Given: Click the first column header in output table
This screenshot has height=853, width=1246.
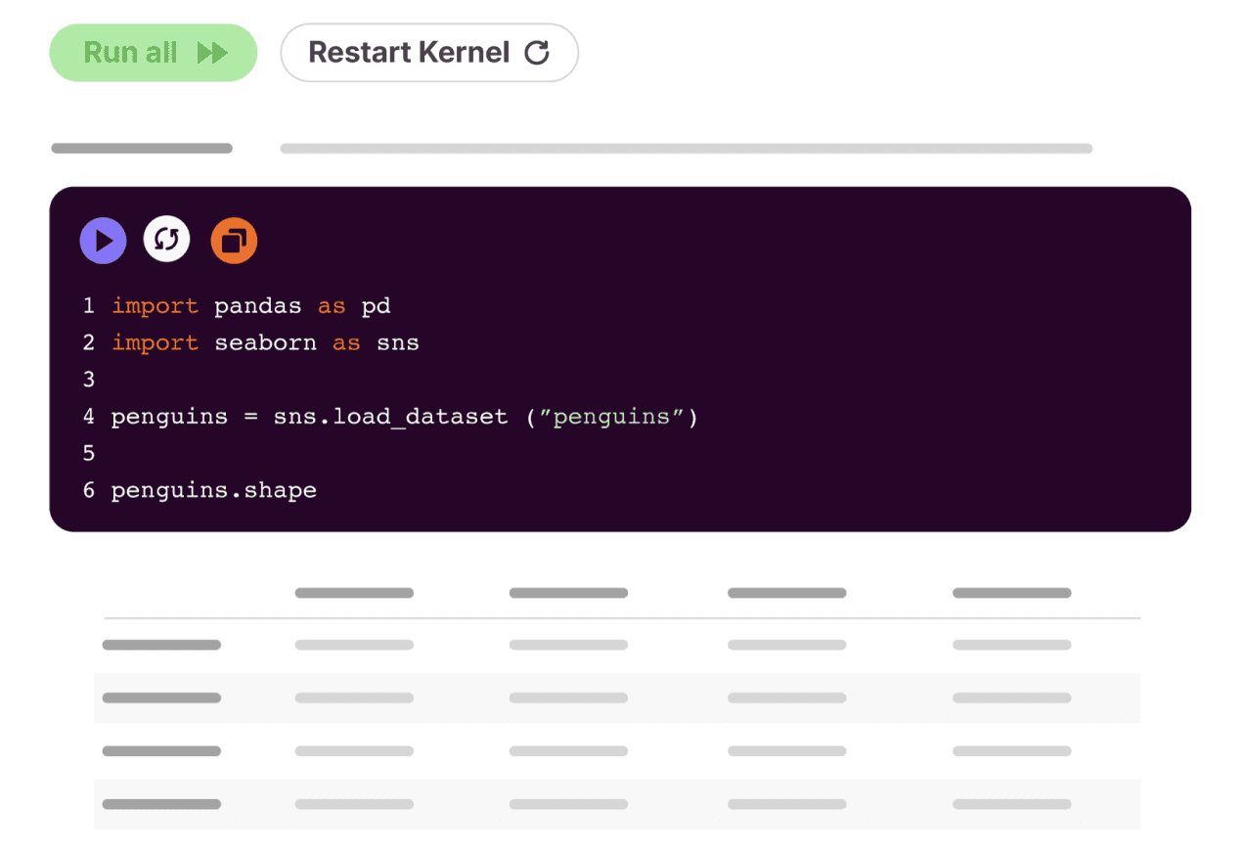Looking at the screenshot, I should pyautogui.click(x=354, y=593).
